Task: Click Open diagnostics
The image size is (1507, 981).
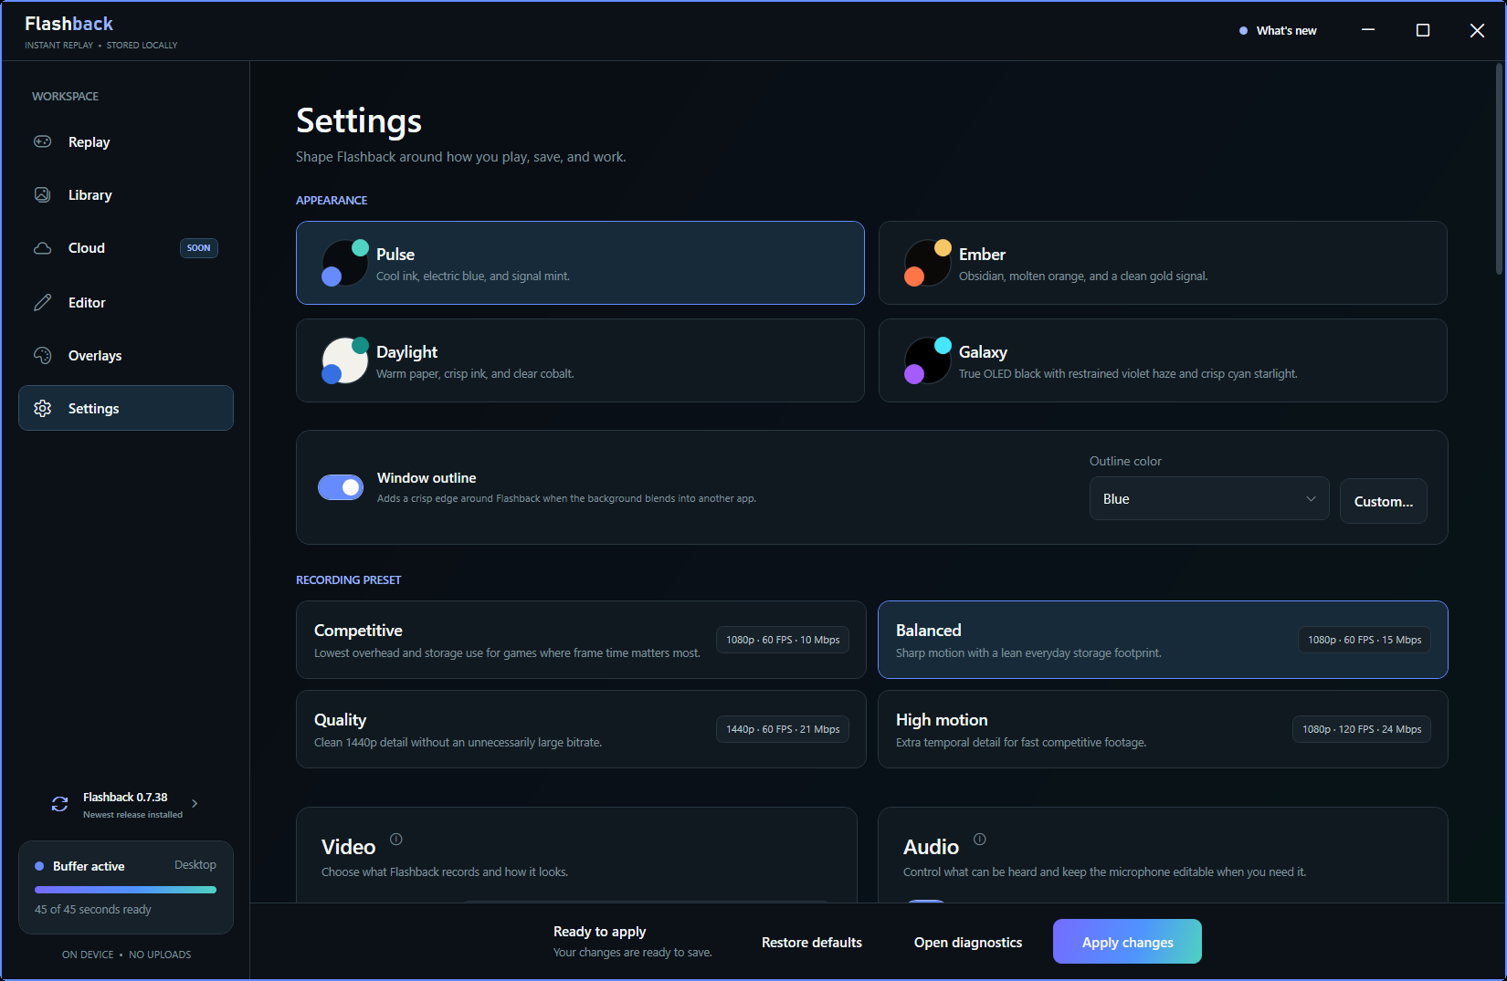Action: (x=968, y=942)
